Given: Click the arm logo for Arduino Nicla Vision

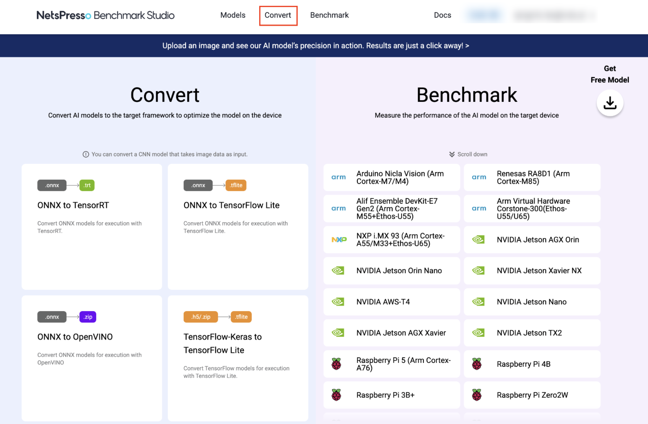Looking at the screenshot, I should 338,177.
